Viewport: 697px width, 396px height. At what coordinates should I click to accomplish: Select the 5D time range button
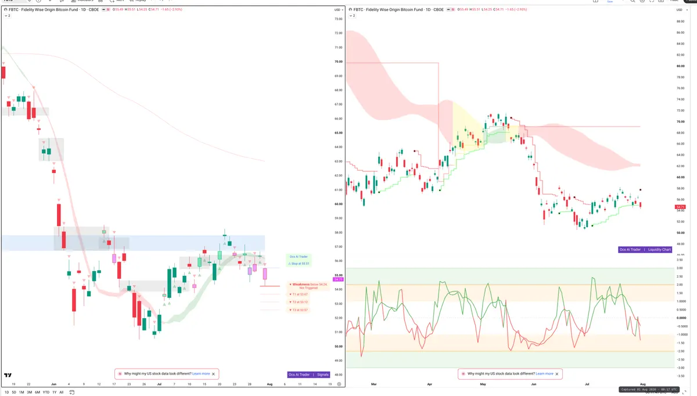click(x=15, y=393)
